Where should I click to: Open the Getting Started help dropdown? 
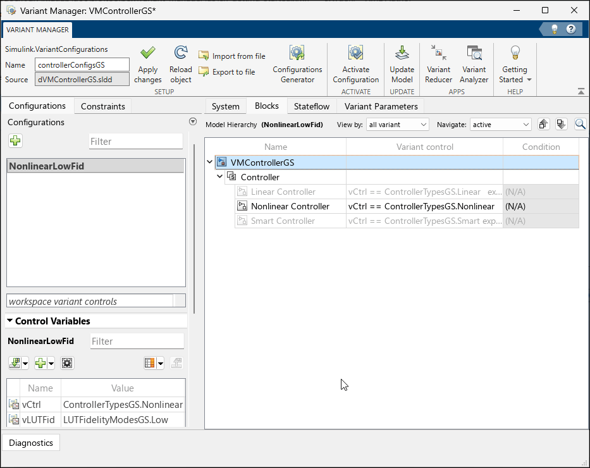pyautogui.click(x=515, y=65)
